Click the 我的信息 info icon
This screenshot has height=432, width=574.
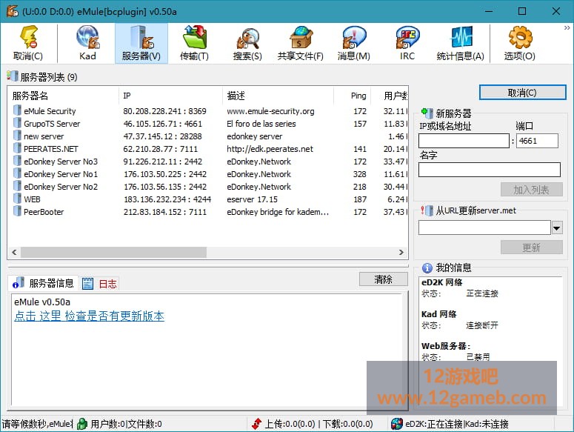click(427, 268)
